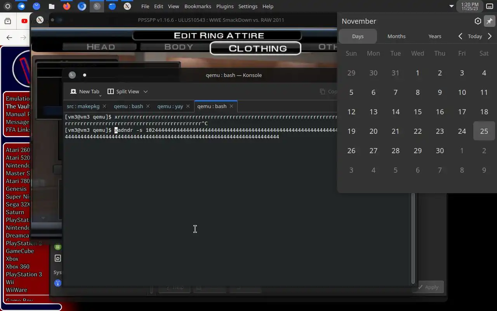Image resolution: width=497 pixels, height=311 pixels.
Task: Click the November month title in the calendar
Action: (359, 21)
